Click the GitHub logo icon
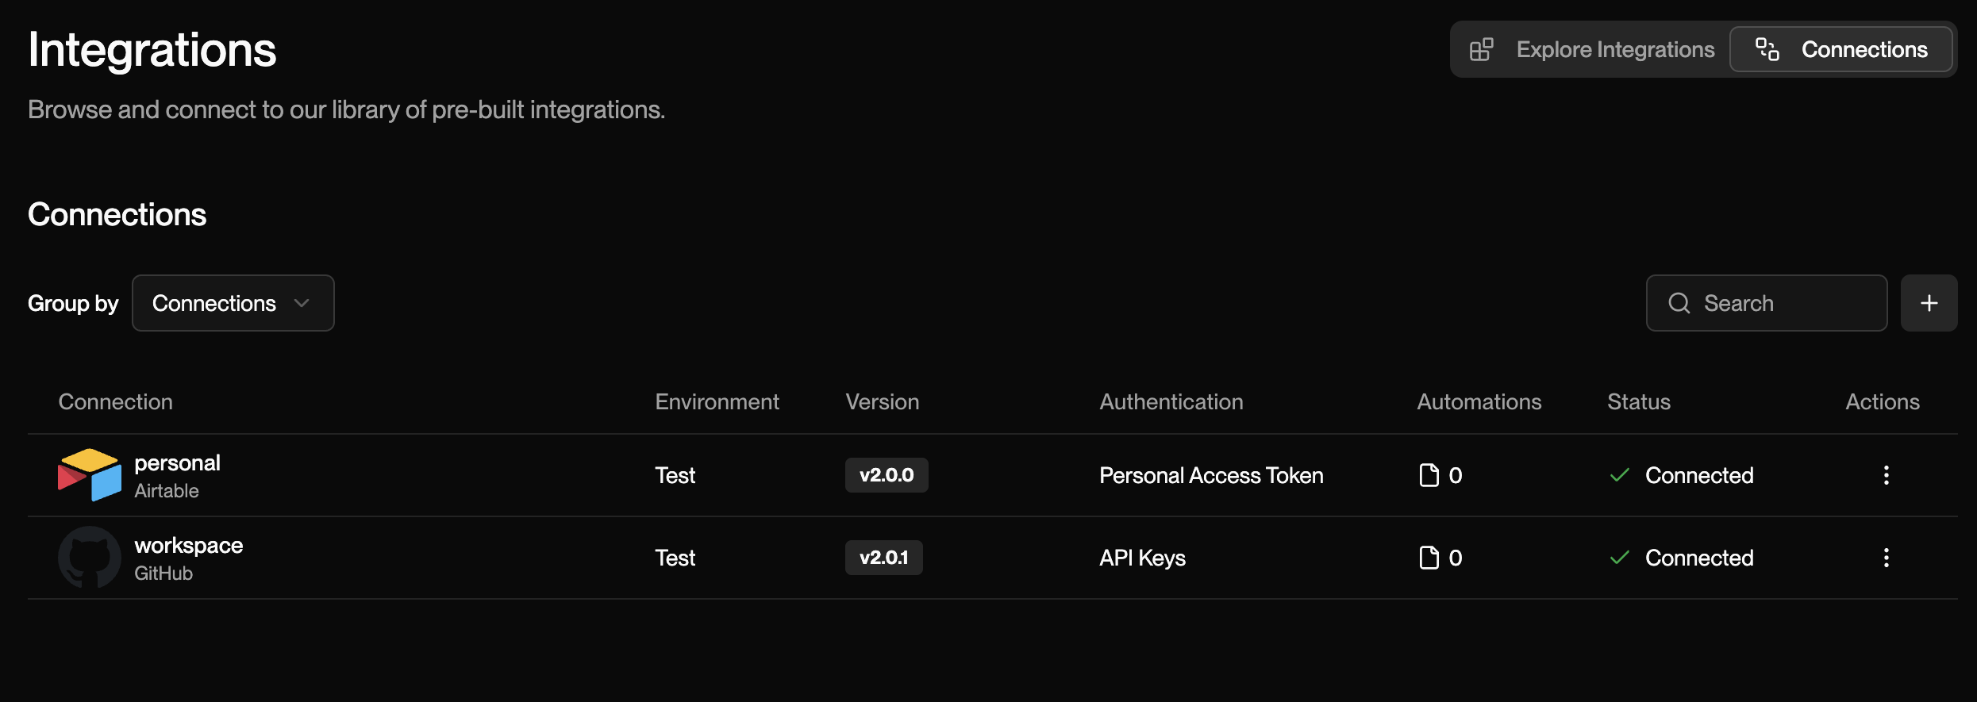The width and height of the screenshot is (1977, 702). tap(90, 557)
